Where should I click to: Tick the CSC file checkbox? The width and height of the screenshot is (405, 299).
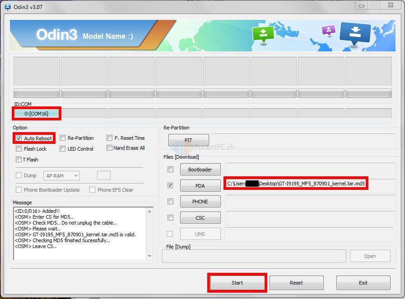coord(171,217)
